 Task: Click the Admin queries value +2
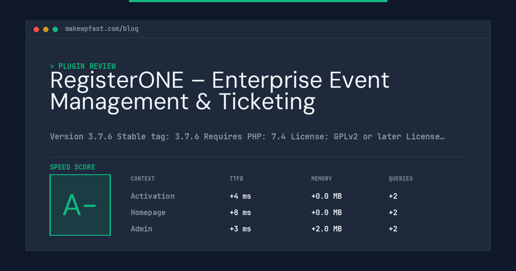pyautogui.click(x=393, y=229)
